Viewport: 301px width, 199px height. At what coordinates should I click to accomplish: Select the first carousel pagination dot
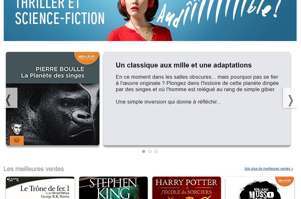point(144,151)
